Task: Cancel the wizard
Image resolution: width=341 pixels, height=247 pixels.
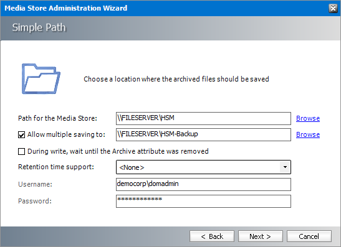Action: pos(309,236)
